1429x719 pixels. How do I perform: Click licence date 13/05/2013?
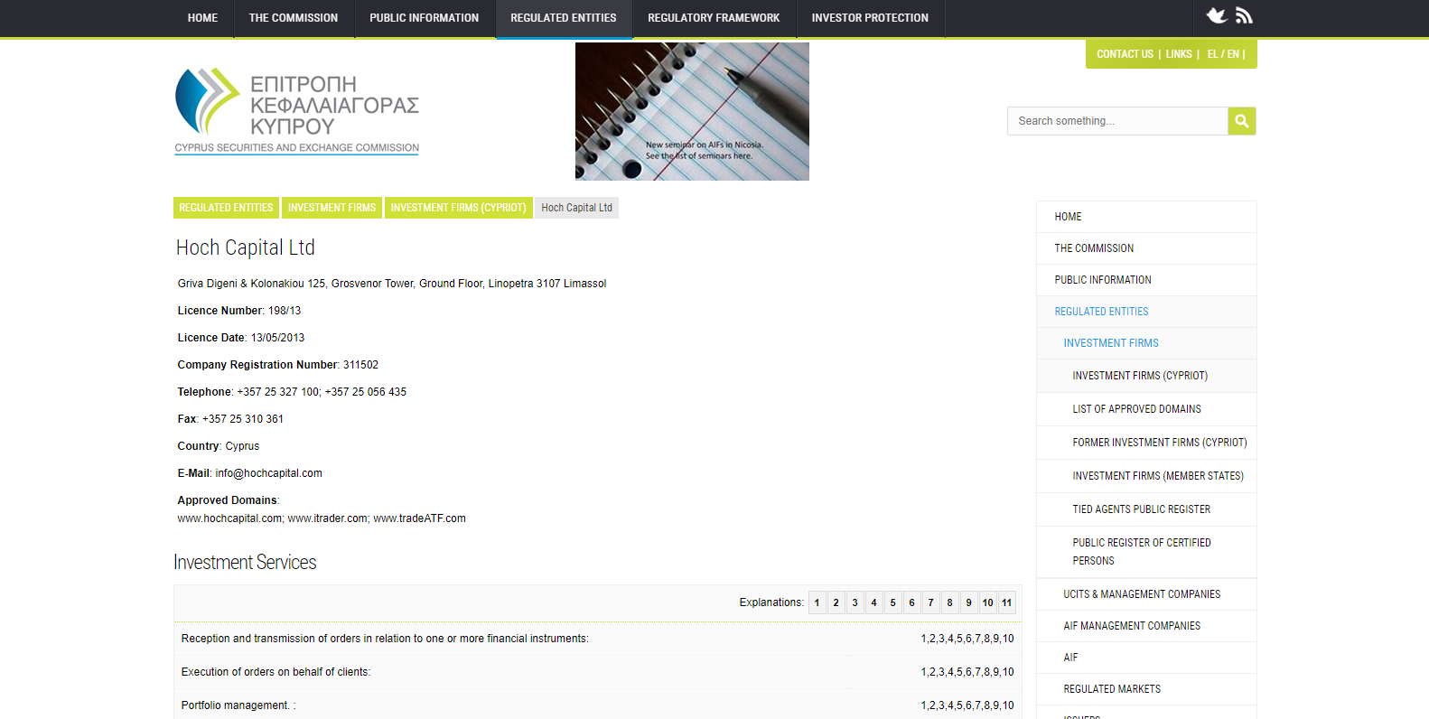click(277, 338)
